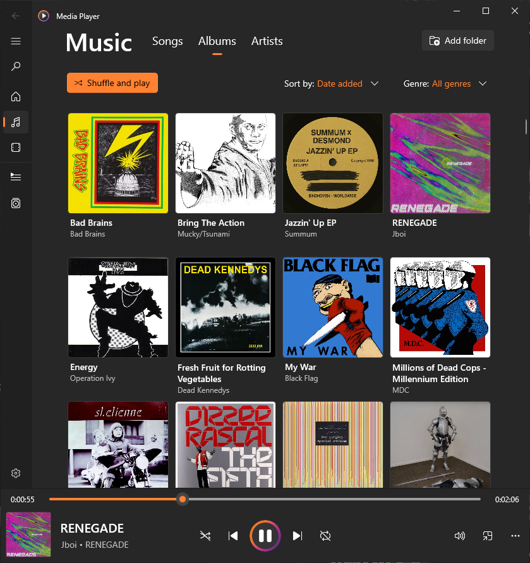Open the Playlists sidebar icon
The width and height of the screenshot is (530, 563).
click(x=16, y=203)
